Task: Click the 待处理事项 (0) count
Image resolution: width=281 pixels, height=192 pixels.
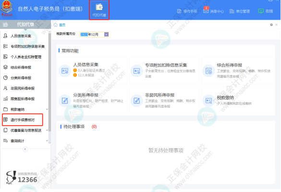Action: tap(94, 127)
